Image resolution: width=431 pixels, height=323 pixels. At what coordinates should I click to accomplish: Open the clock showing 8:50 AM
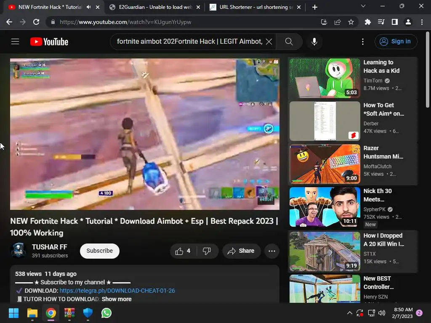[402, 313]
